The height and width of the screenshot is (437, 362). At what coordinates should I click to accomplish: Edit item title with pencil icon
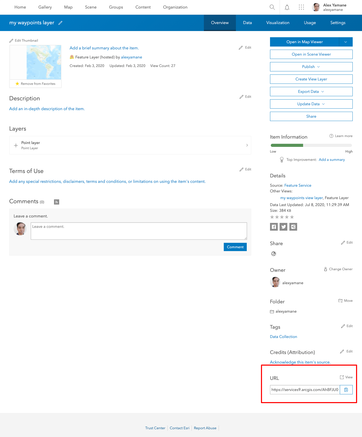click(x=60, y=23)
